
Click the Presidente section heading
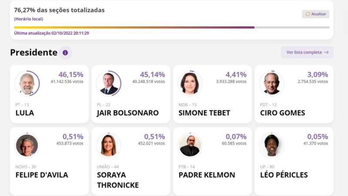pos(33,53)
